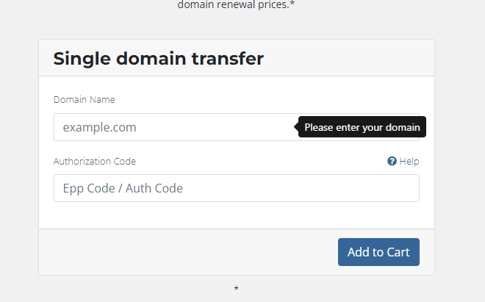Click the tooltip's small arrow pointer
The width and height of the screenshot is (485, 302).
coord(296,127)
